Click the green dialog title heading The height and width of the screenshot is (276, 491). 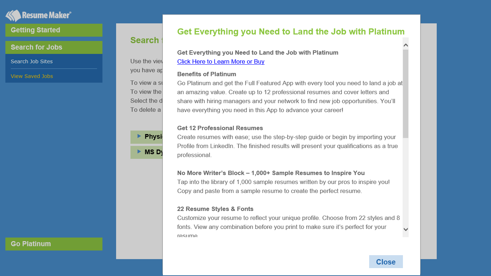pos(291,32)
